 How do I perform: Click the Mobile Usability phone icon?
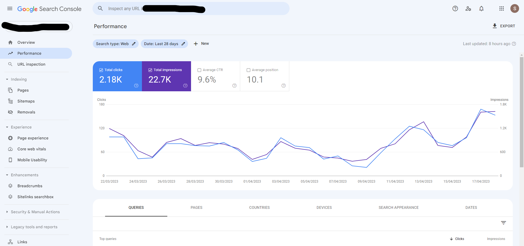coord(10,160)
